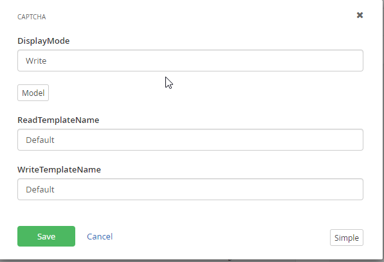Image resolution: width=384 pixels, height=262 pixels.
Task: Click the DisplayMode input field
Action: click(x=190, y=61)
